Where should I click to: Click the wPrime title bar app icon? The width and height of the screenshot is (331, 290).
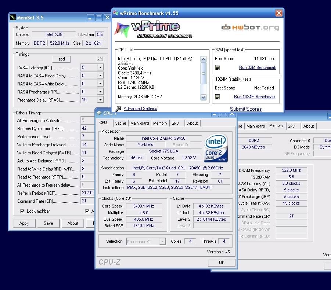(x=116, y=13)
